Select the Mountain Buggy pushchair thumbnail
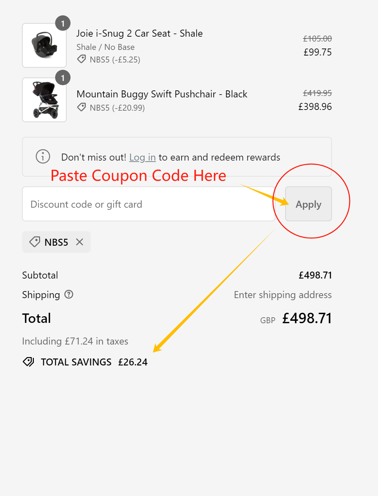378x496 pixels. tap(44, 100)
